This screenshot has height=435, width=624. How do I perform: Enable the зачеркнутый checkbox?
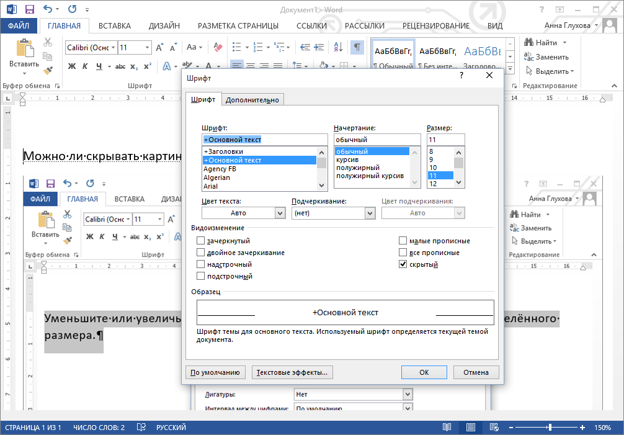(200, 240)
